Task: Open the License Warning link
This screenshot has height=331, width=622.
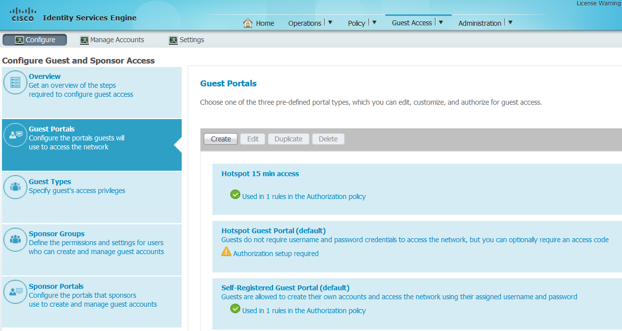Action: point(599,3)
